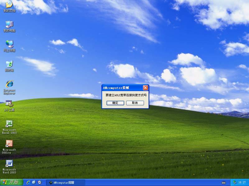Open the 开始 Start menu
Screen dimensions: 249x186
(x=12, y=182)
